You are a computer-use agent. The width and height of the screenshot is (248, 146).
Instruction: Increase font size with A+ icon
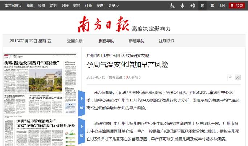tap(237, 78)
